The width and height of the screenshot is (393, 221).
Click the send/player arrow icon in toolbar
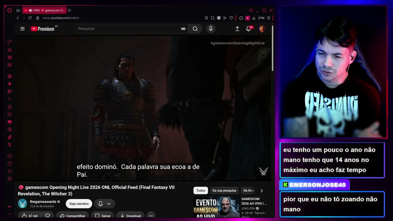225,18
